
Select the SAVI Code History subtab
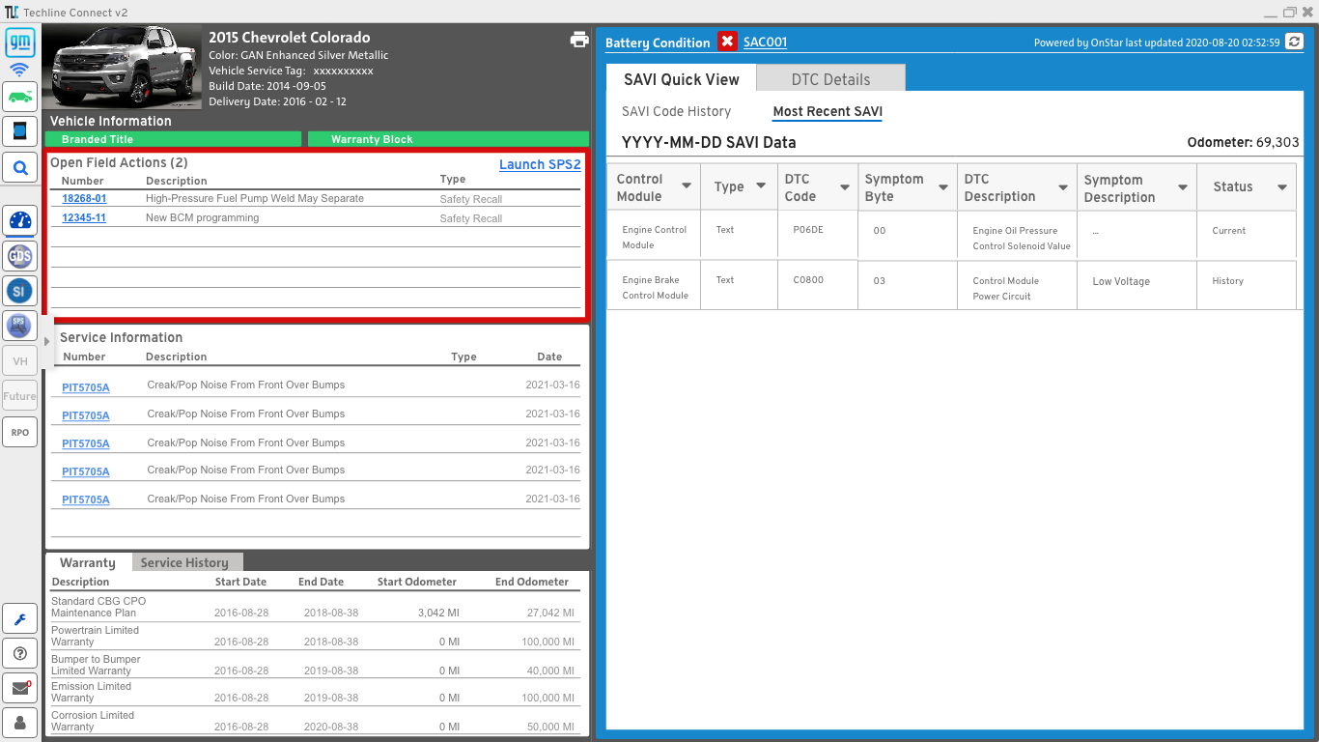point(676,111)
